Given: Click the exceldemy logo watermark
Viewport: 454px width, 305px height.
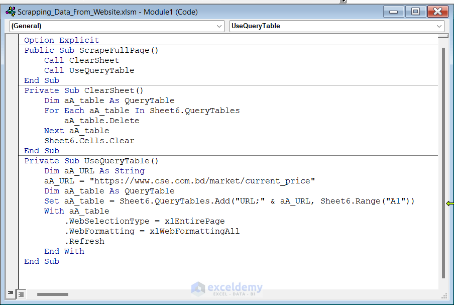Looking at the screenshot, I should point(227,288).
